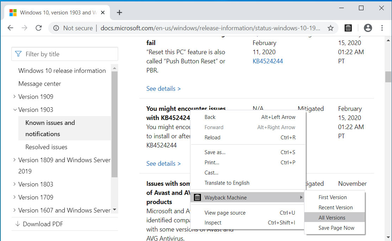Select the Version 1709 sidebar label
The image size is (392, 241).
click(x=36, y=197)
